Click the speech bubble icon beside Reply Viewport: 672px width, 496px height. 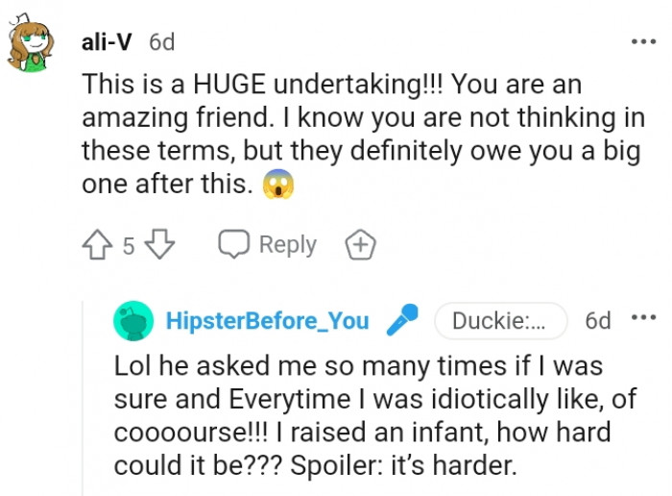point(234,245)
